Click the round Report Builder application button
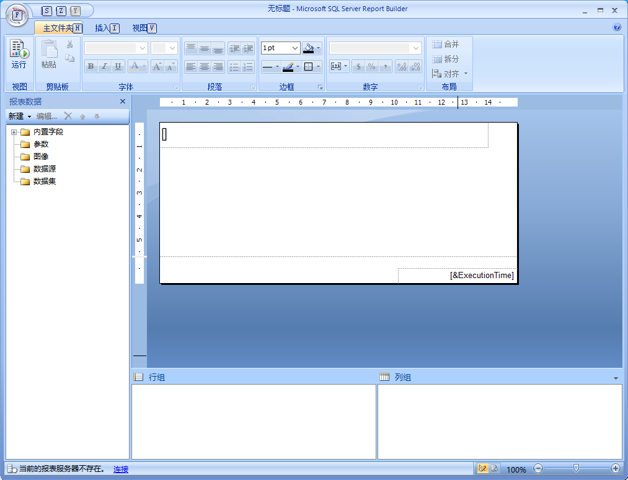The width and height of the screenshot is (628, 480). [x=17, y=15]
